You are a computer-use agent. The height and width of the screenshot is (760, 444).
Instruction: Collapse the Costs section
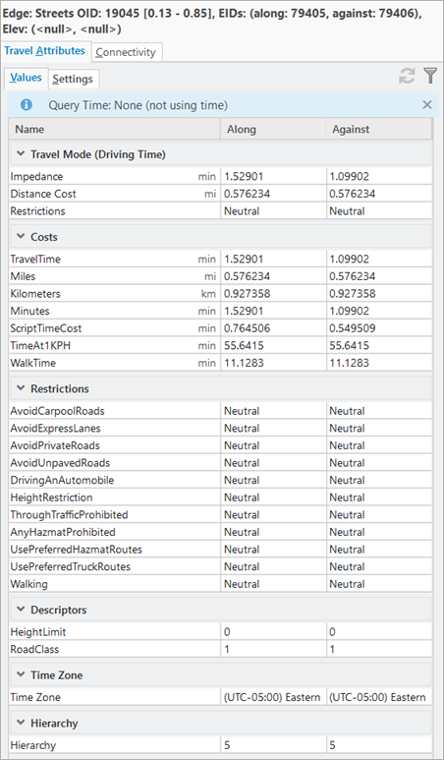click(x=21, y=237)
